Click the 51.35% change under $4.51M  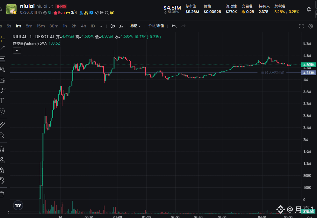(172, 12)
